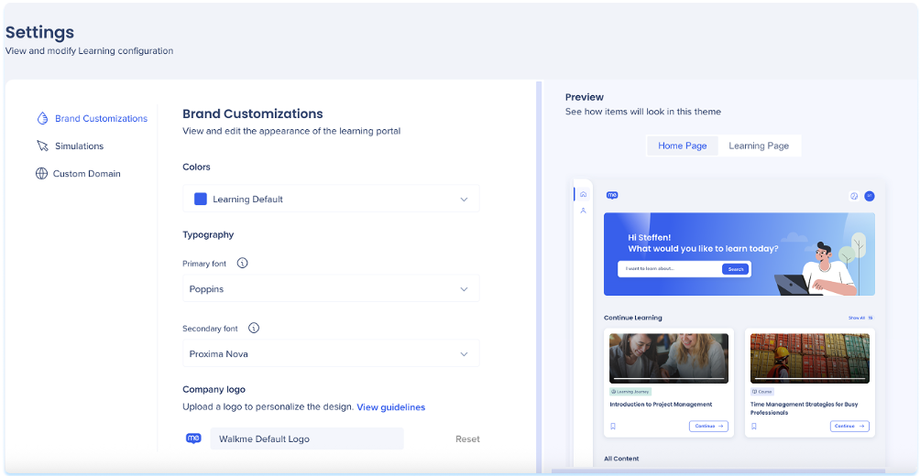Click the Primary font info icon
The image size is (920, 476).
coord(243,263)
